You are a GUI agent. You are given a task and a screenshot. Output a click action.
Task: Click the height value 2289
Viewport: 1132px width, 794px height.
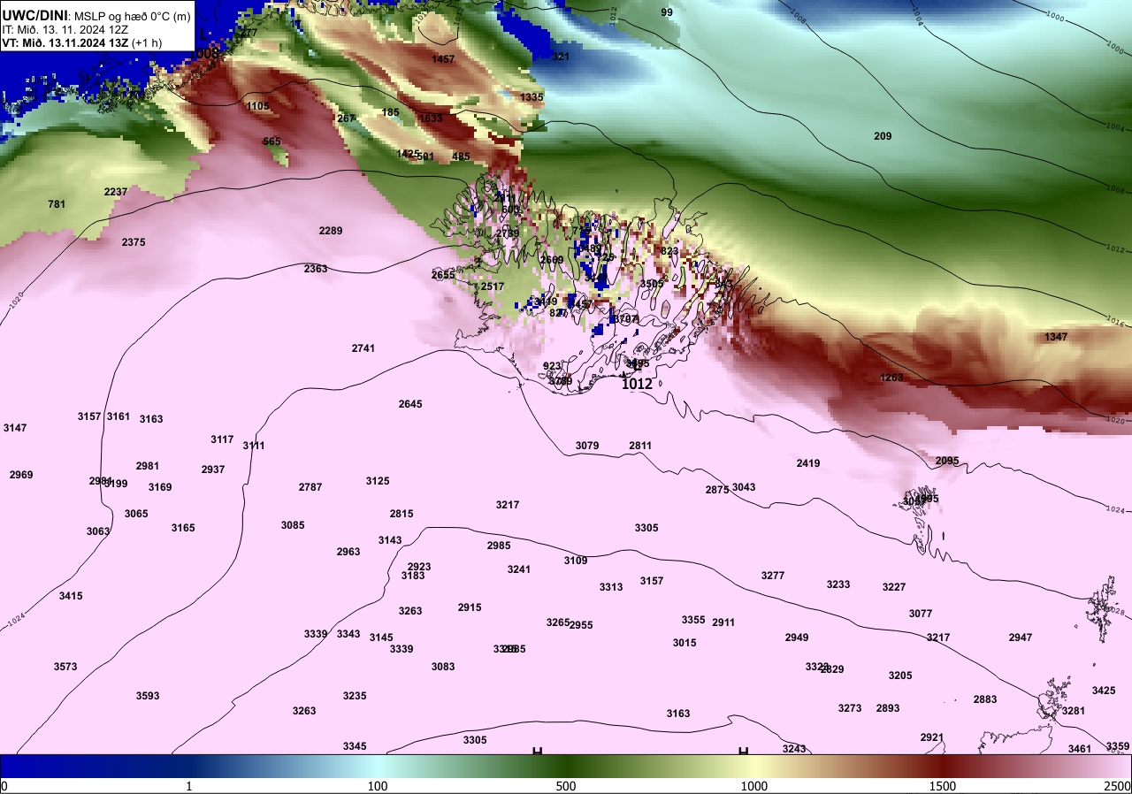[x=331, y=231]
